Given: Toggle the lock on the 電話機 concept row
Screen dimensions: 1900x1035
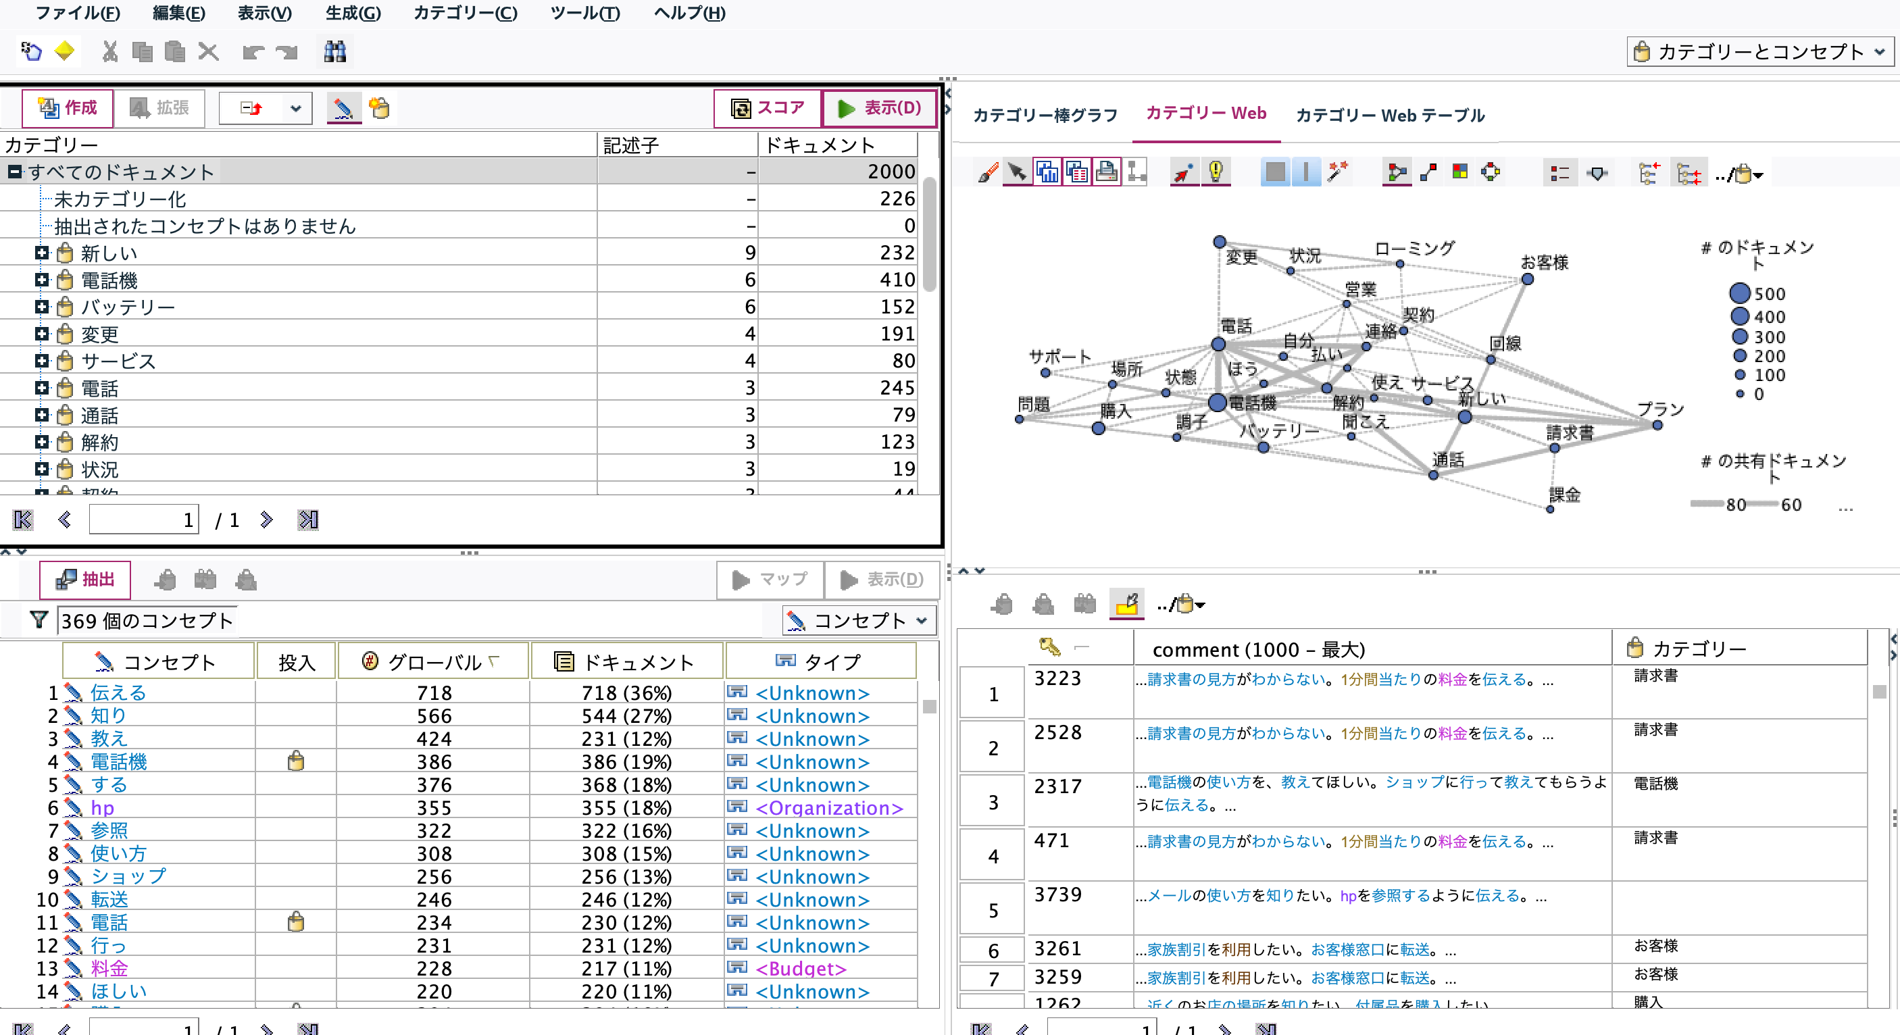Looking at the screenshot, I should (x=296, y=761).
